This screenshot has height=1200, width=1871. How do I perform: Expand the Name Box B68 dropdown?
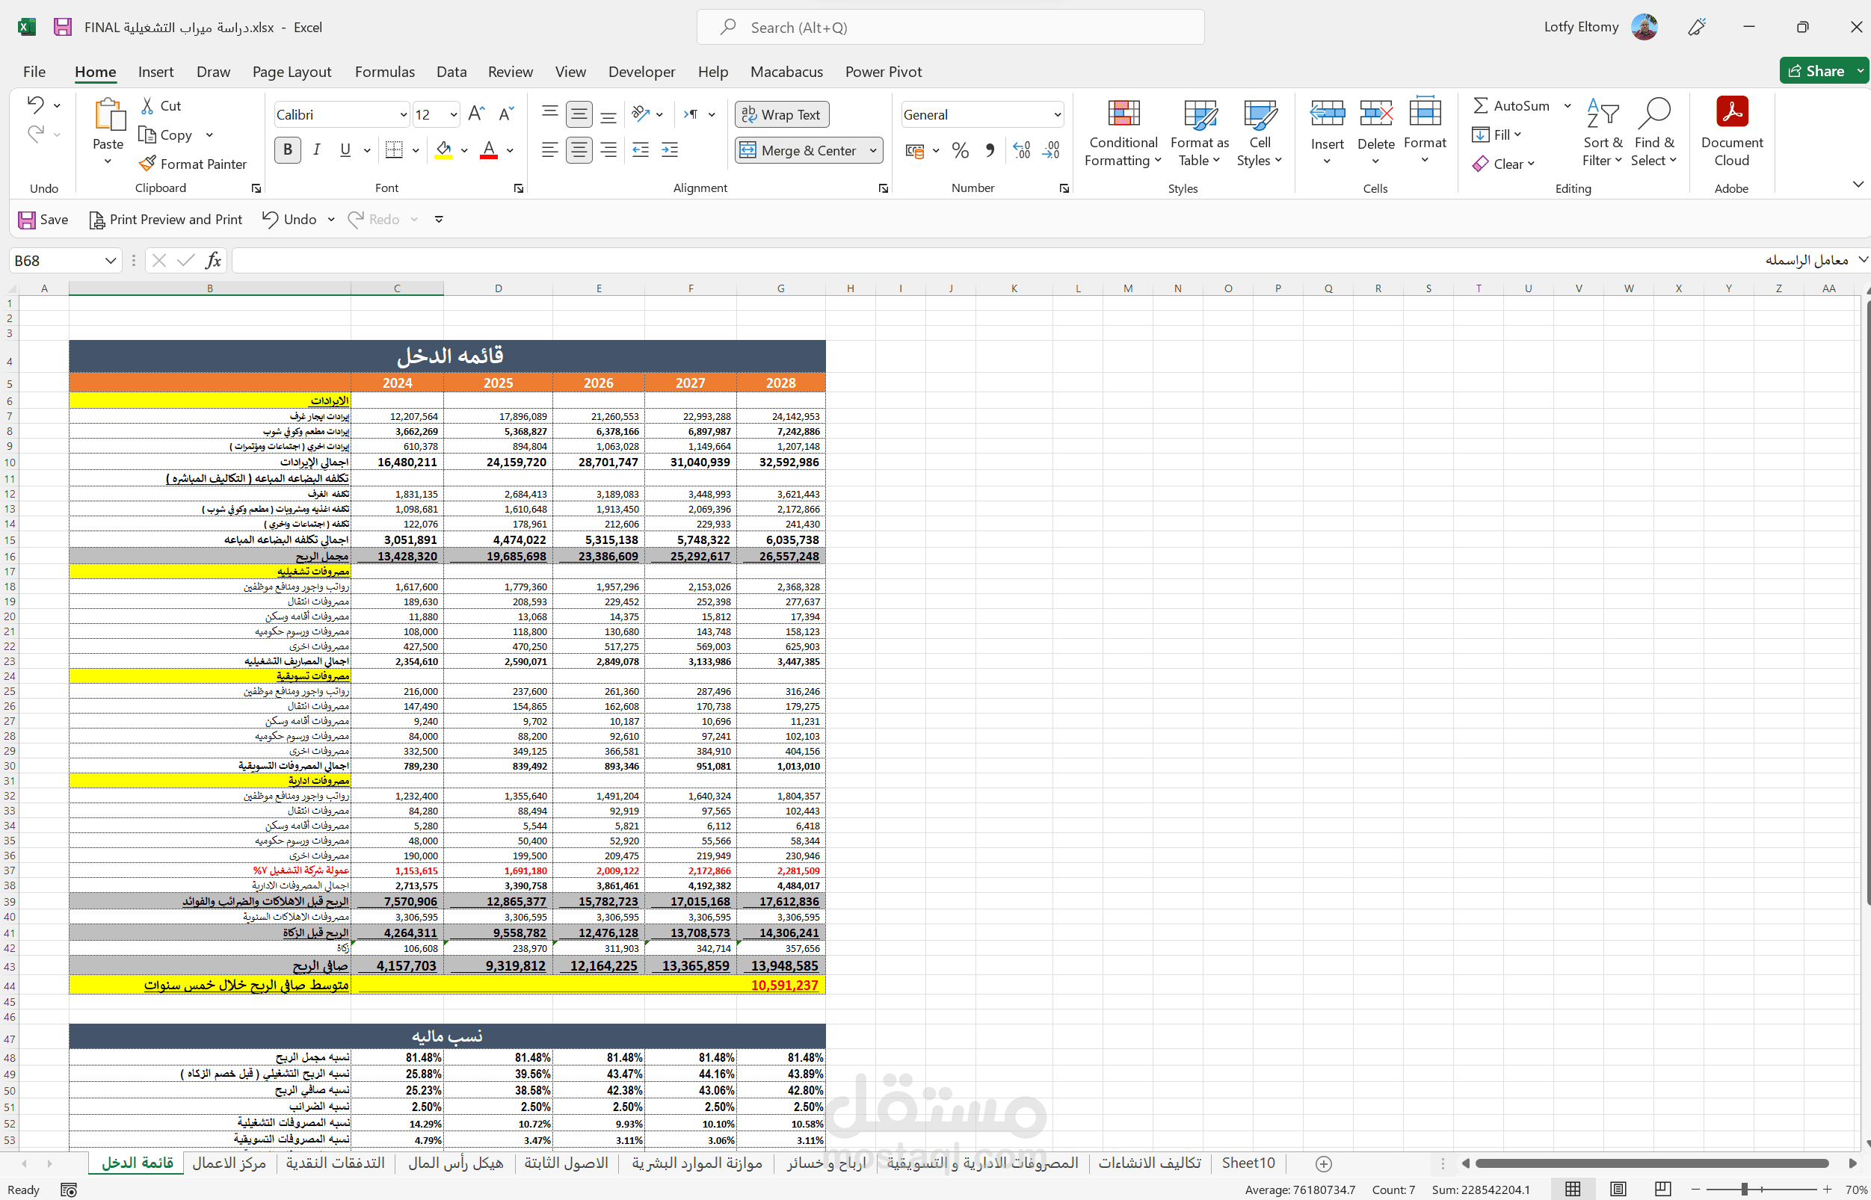tap(111, 260)
